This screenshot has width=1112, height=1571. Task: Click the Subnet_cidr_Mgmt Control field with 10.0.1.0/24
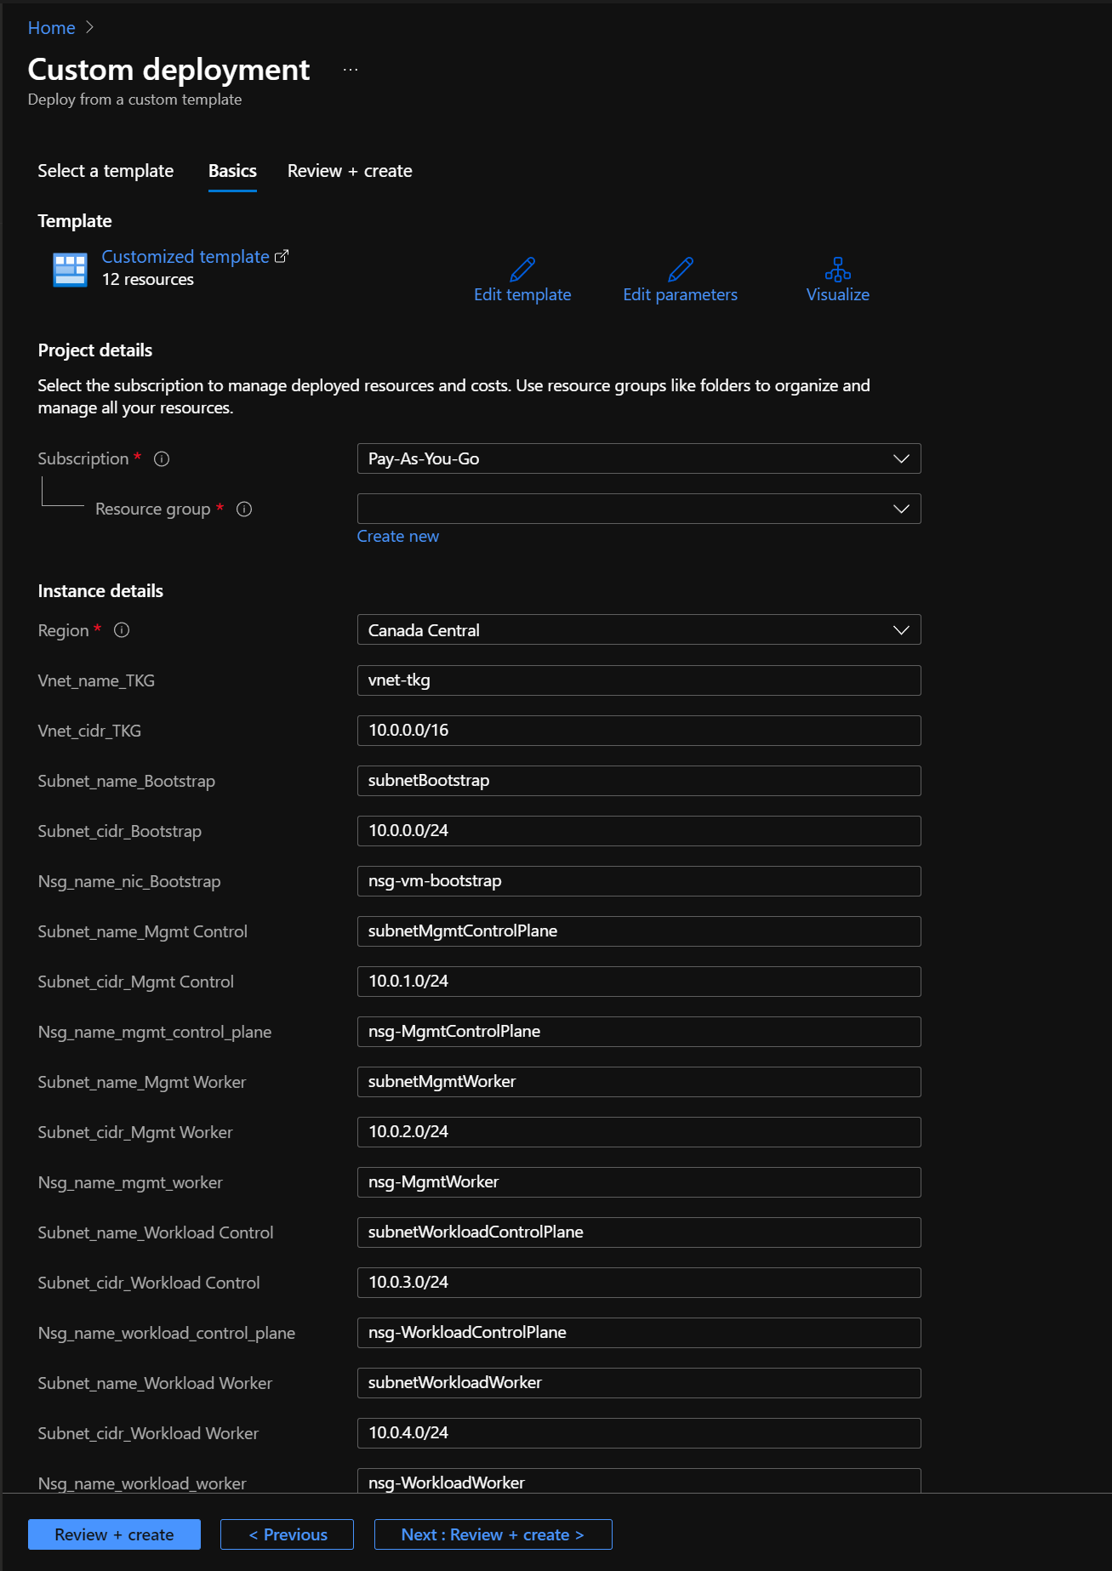[x=639, y=982]
